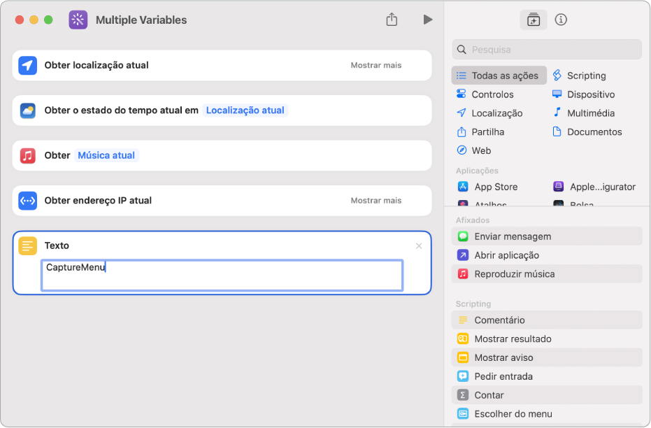Click the red music action icon
The height and width of the screenshot is (428, 651).
click(27, 155)
